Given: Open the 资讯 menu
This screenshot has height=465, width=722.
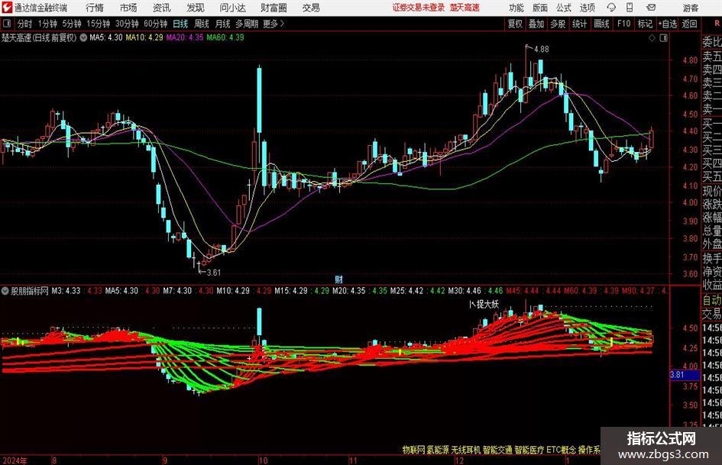Looking at the screenshot, I should click(162, 8).
